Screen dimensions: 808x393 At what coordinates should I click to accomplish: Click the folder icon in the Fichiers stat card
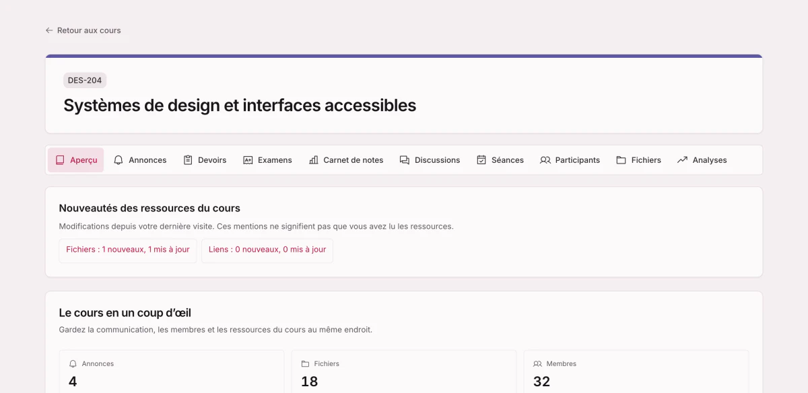coord(305,363)
